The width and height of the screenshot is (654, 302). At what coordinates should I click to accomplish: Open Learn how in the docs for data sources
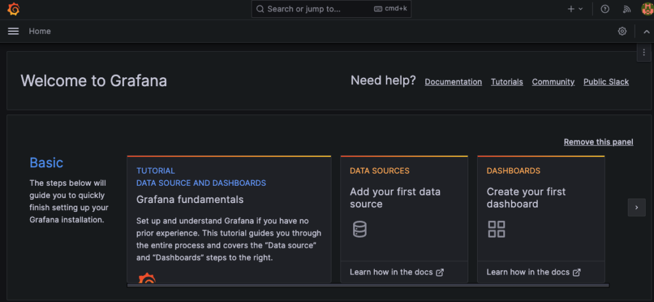tap(397, 273)
